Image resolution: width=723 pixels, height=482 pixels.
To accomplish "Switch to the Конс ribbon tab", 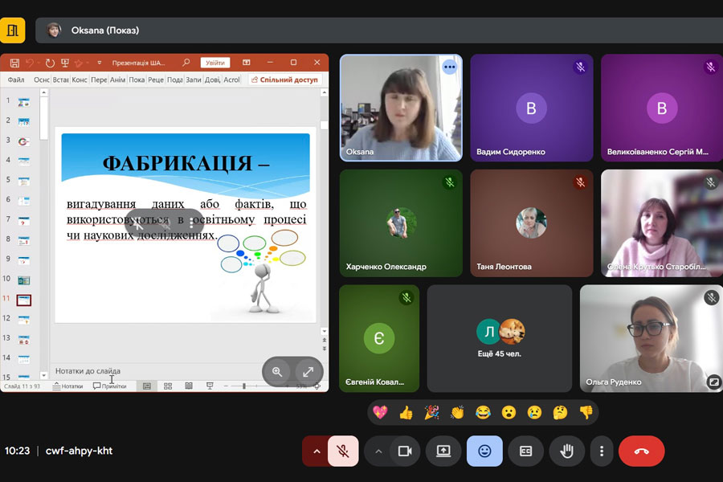I will tap(80, 80).
